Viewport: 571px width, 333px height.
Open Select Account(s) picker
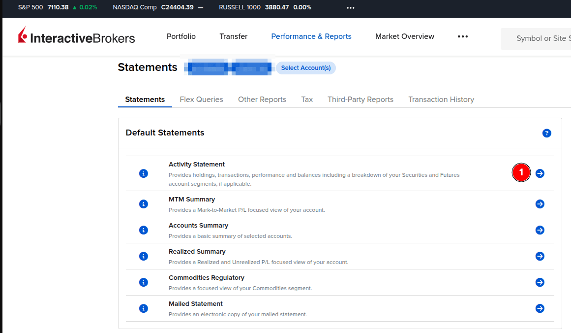305,68
